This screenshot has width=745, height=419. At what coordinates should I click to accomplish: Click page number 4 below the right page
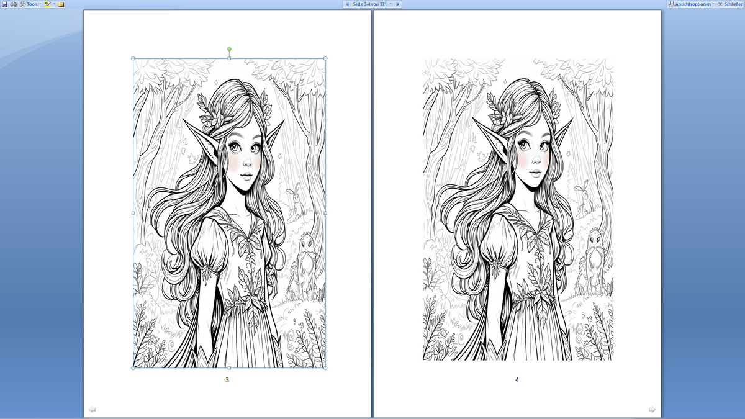tap(517, 380)
